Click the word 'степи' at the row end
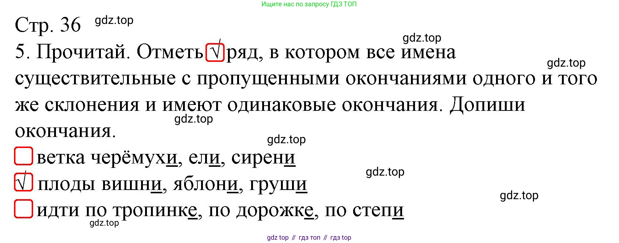Screen dimensions: 619x243 [378, 210]
